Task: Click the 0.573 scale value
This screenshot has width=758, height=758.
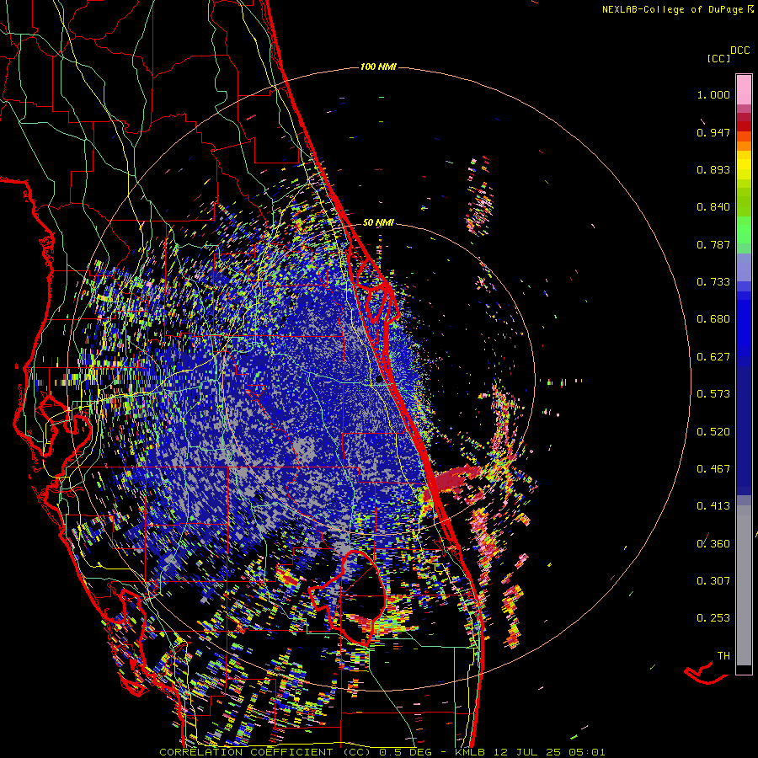Action: pos(713,394)
